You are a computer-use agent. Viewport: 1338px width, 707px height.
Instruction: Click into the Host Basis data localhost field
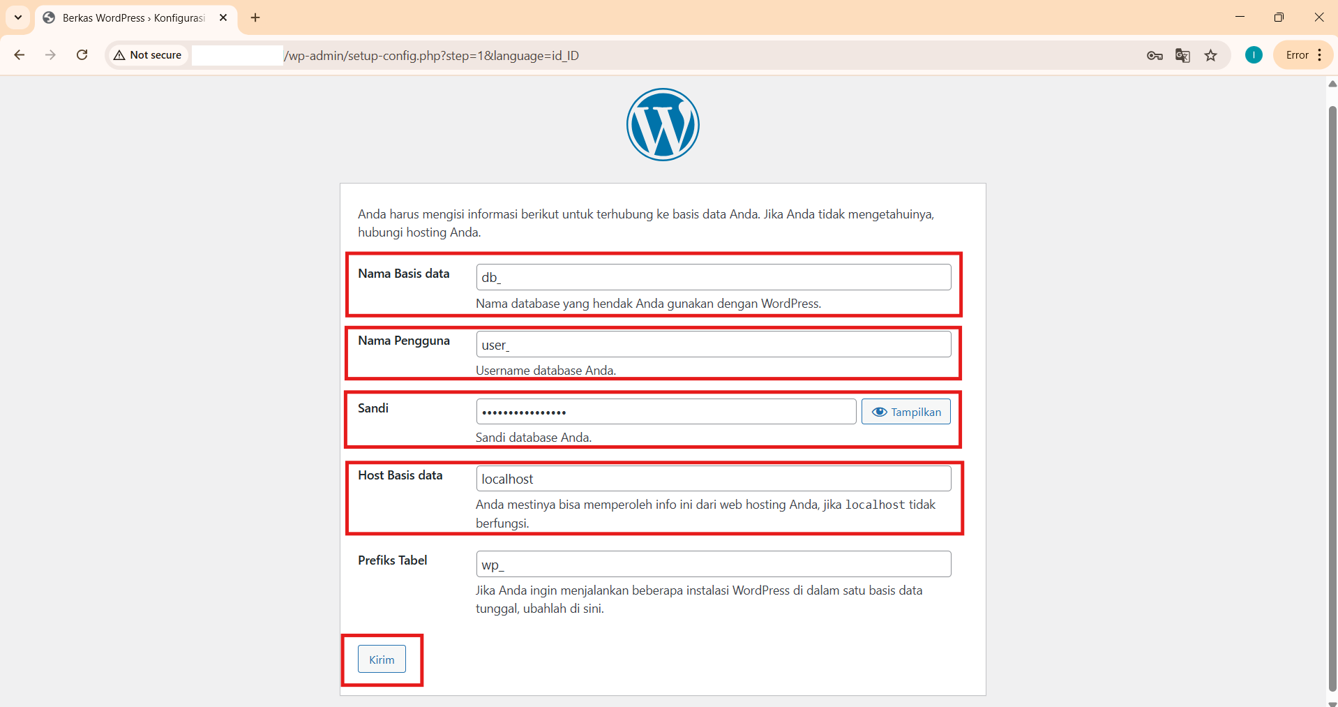click(714, 478)
